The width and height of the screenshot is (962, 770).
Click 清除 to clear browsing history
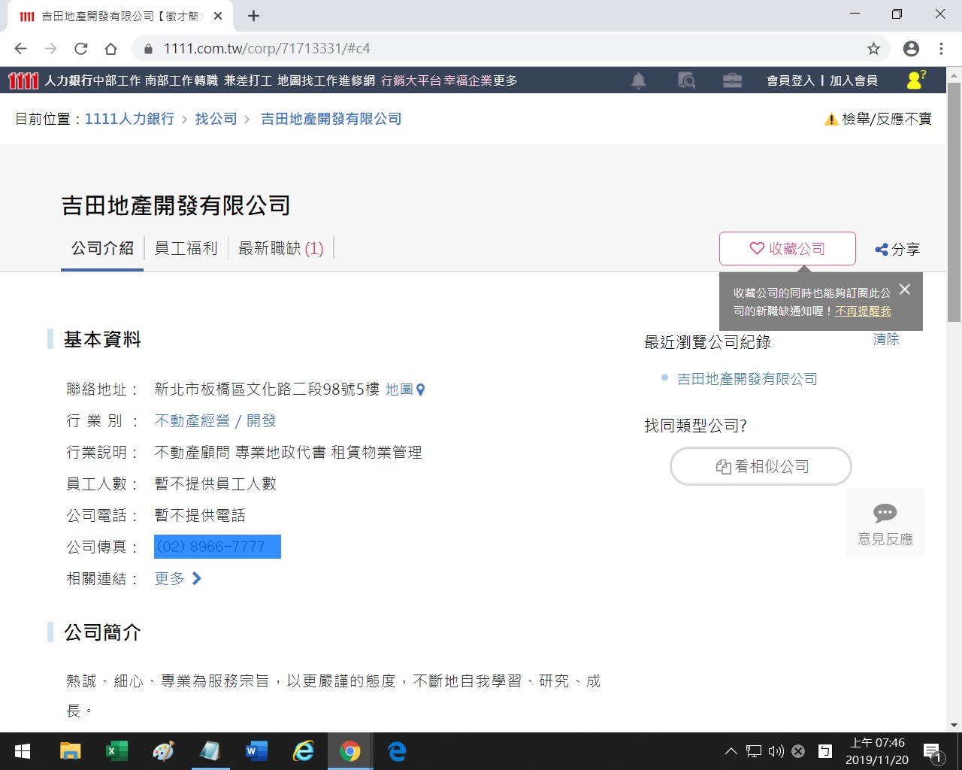886,340
